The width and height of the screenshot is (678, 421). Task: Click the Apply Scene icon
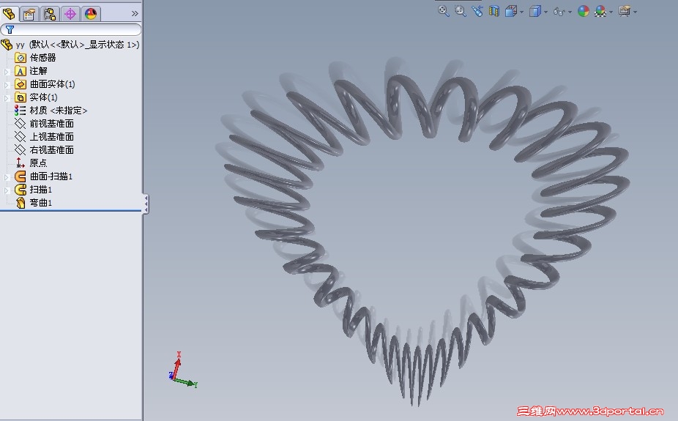pyautogui.click(x=600, y=11)
